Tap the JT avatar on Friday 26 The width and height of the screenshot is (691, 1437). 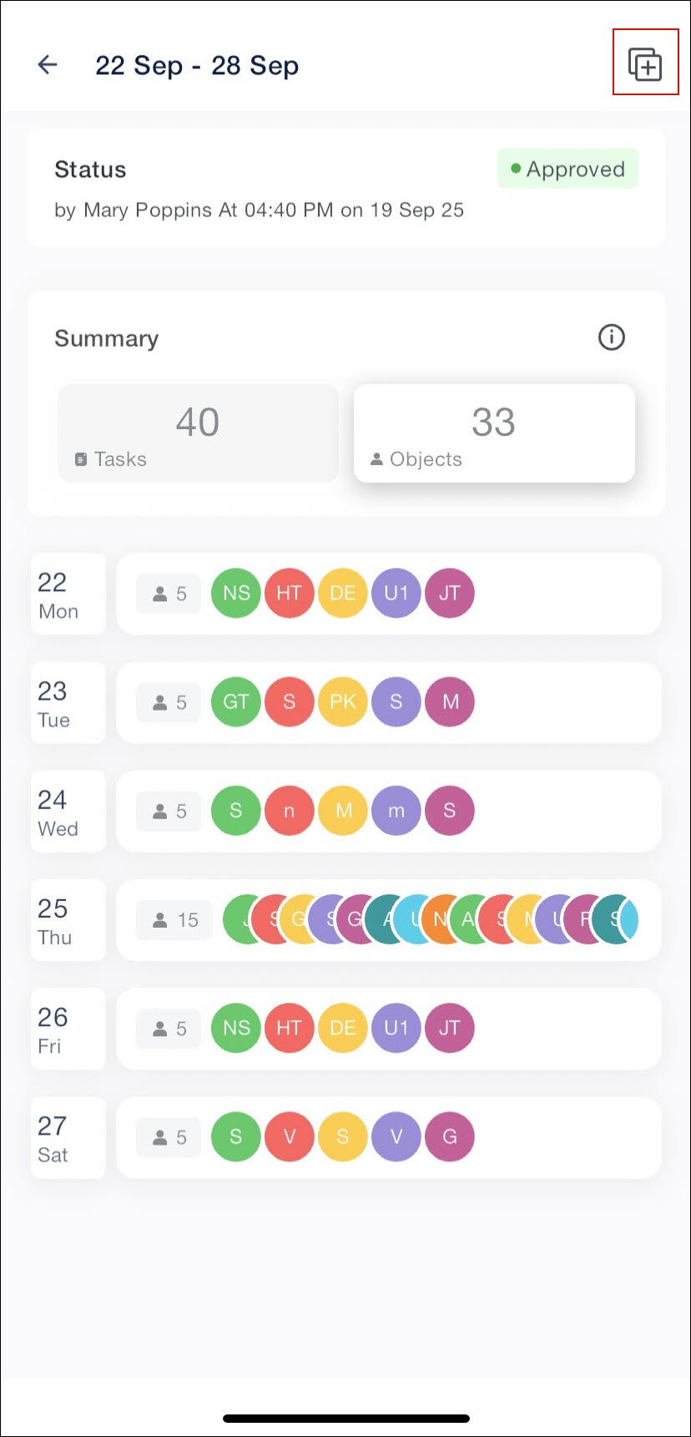click(x=450, y=1028)
